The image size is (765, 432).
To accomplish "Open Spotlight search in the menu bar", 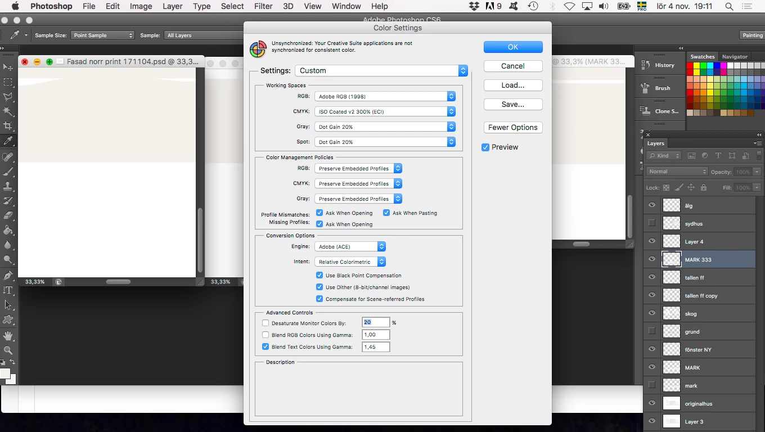I will pos(729,7).
